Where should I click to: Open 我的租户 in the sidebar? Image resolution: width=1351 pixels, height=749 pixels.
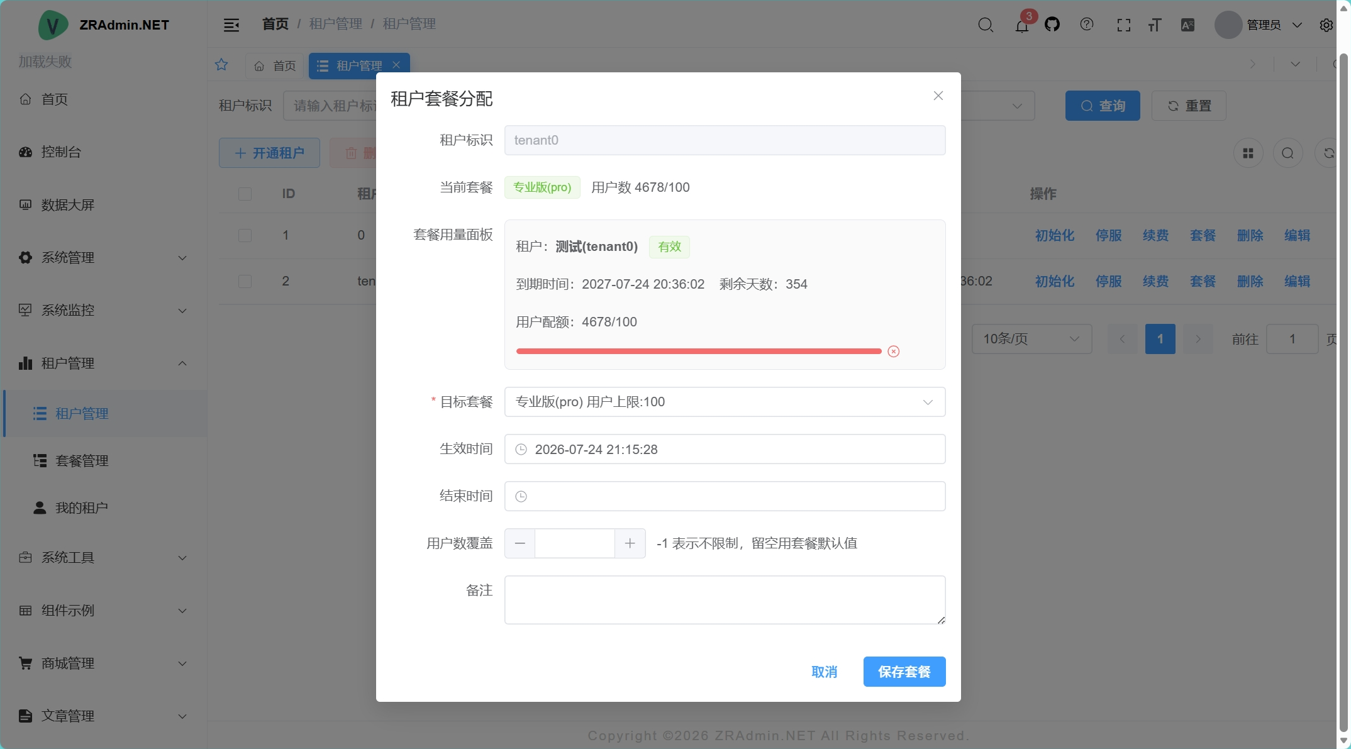104,508
